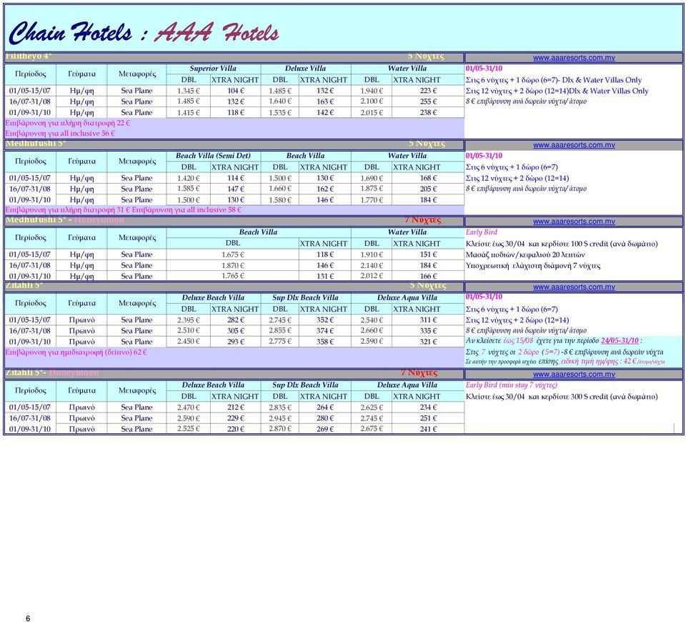This screenshot has width=686, height=622.
Task: Click the price cell '1.640 €'
Action: [x=280, y=102]
